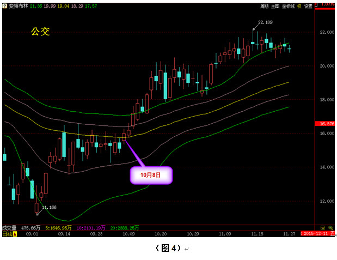337x260 pixels.
Task: Click the 11.166 low price marker
Action: pos(49,208)
